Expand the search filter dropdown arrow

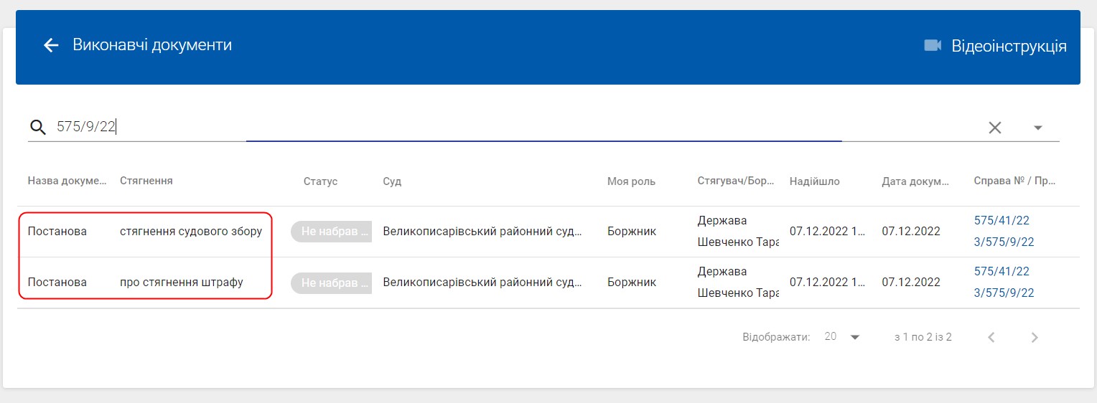click(1037, 128)
